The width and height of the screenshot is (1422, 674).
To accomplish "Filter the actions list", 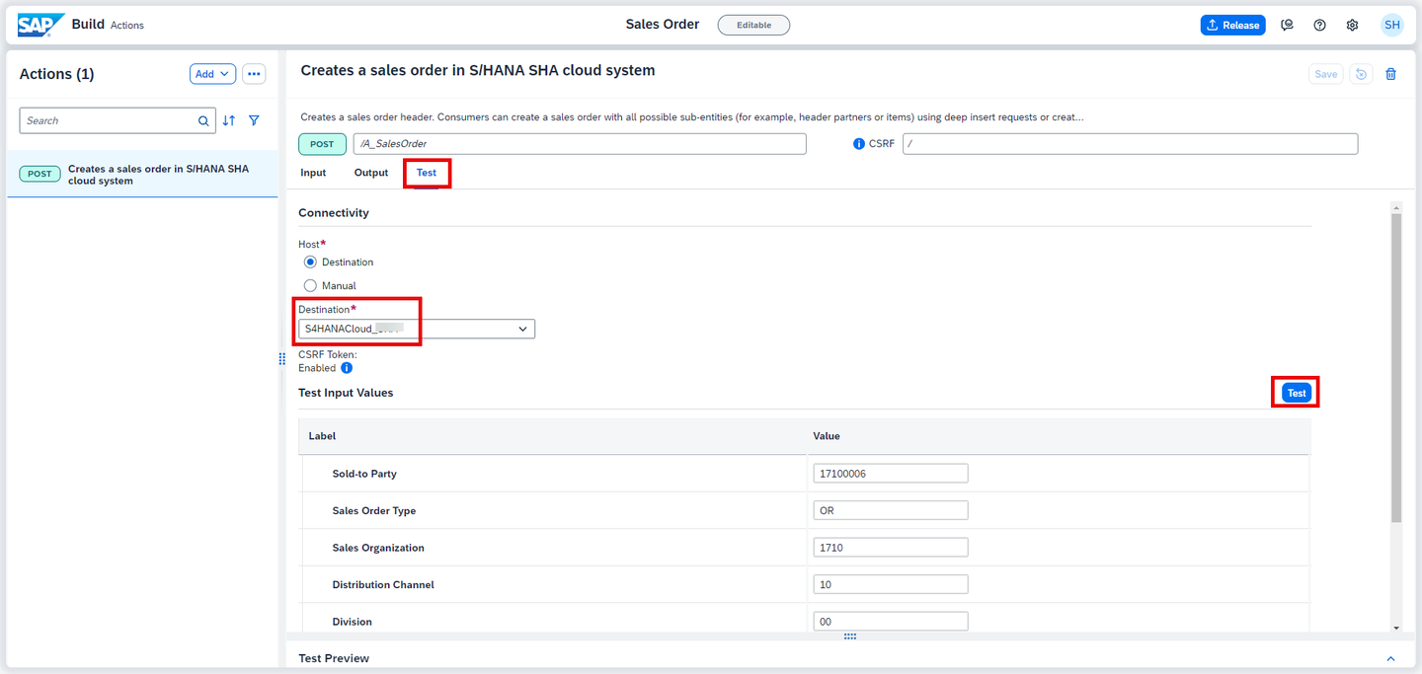I will click(x=255, y=120).
